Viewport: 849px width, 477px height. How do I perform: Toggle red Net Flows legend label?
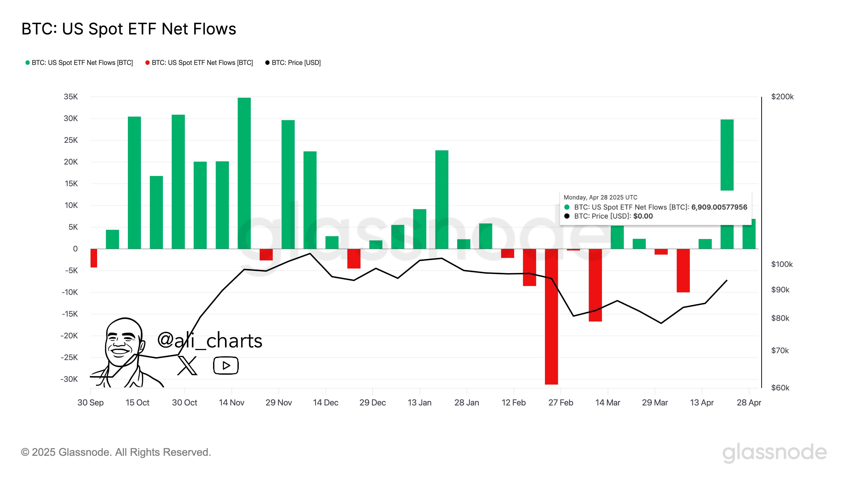(202, 63)
